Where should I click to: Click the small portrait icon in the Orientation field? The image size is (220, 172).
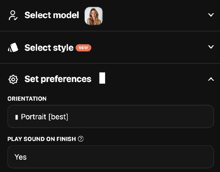[16, 117]
